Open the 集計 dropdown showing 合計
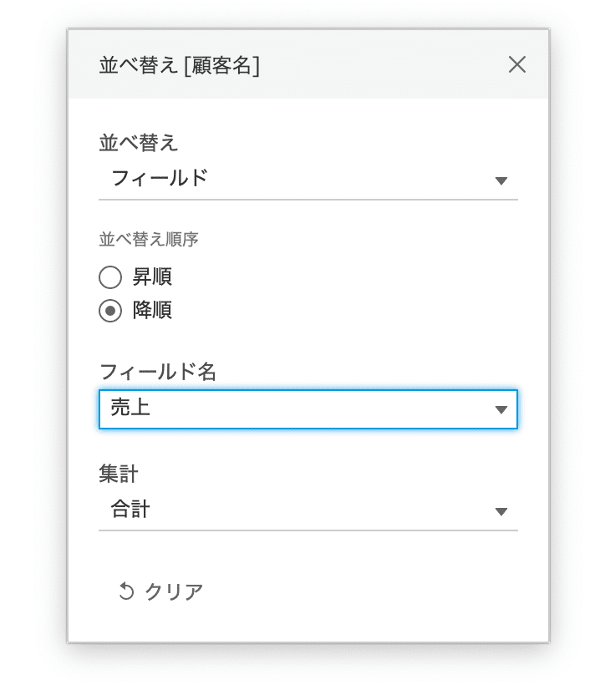Viewport: 605px width, 685px height. (x=308, y=510)
